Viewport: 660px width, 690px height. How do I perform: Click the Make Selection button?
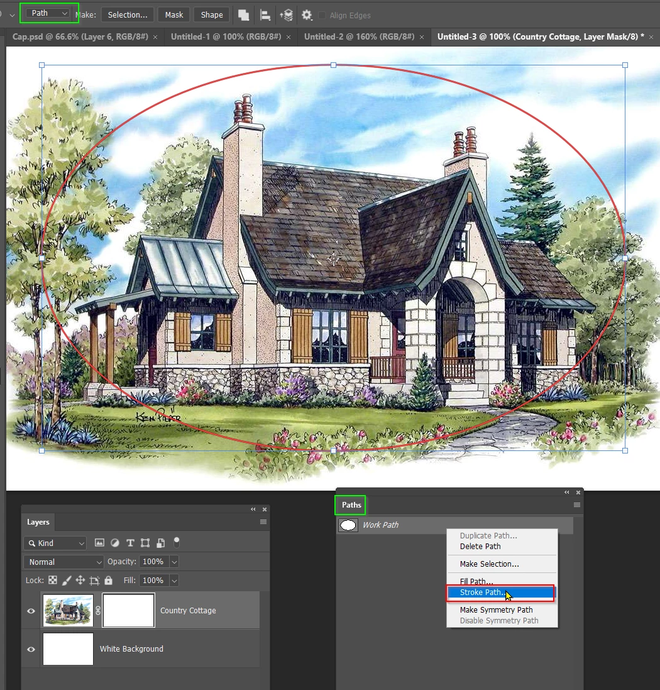click(x=128, y=15)
